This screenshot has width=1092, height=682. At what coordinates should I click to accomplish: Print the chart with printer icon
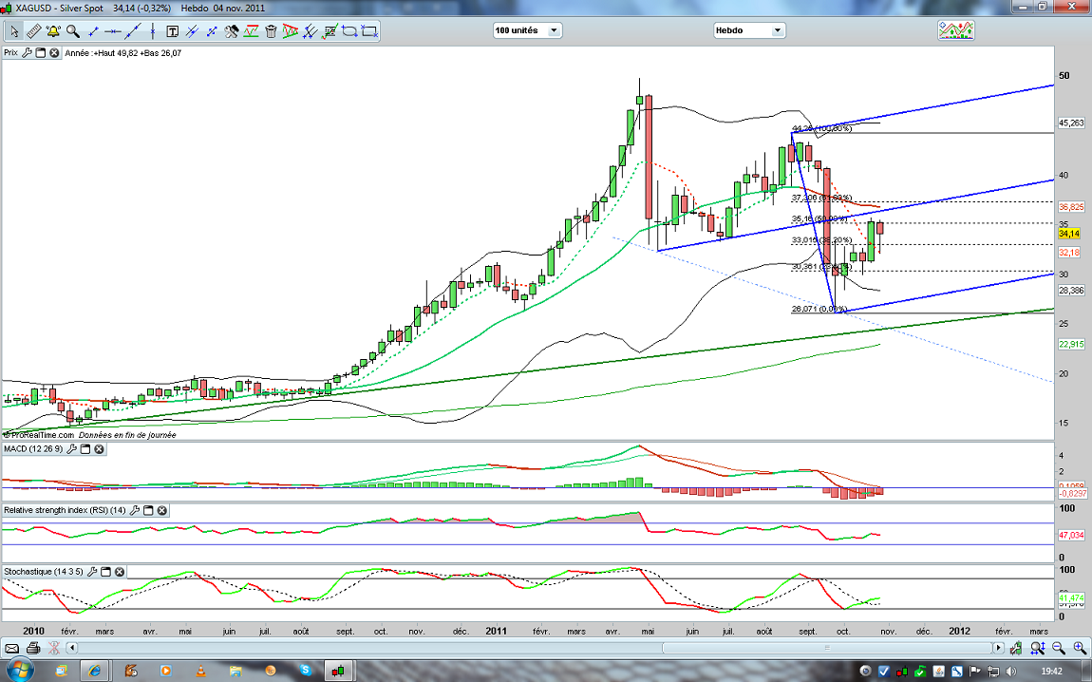[32, 649]
